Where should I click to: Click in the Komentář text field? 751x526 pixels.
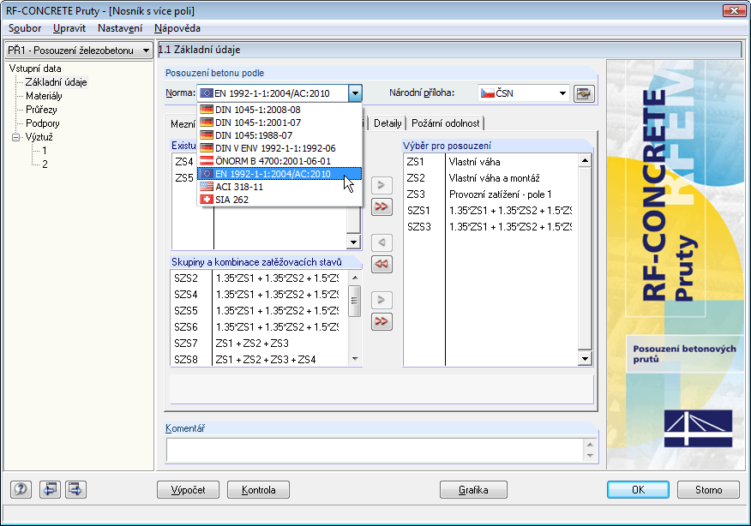click(375, 450)
